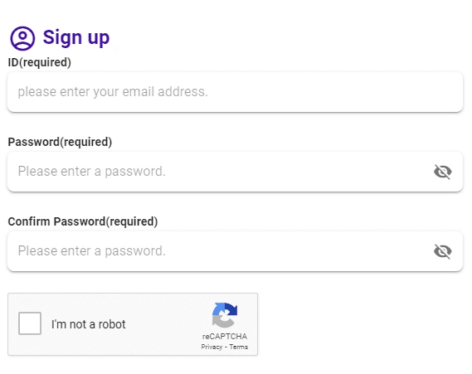The image size is (472, 374).
Task: Check the I'm not a robot box
Action: pyautogui.click(x=30, y=323)
